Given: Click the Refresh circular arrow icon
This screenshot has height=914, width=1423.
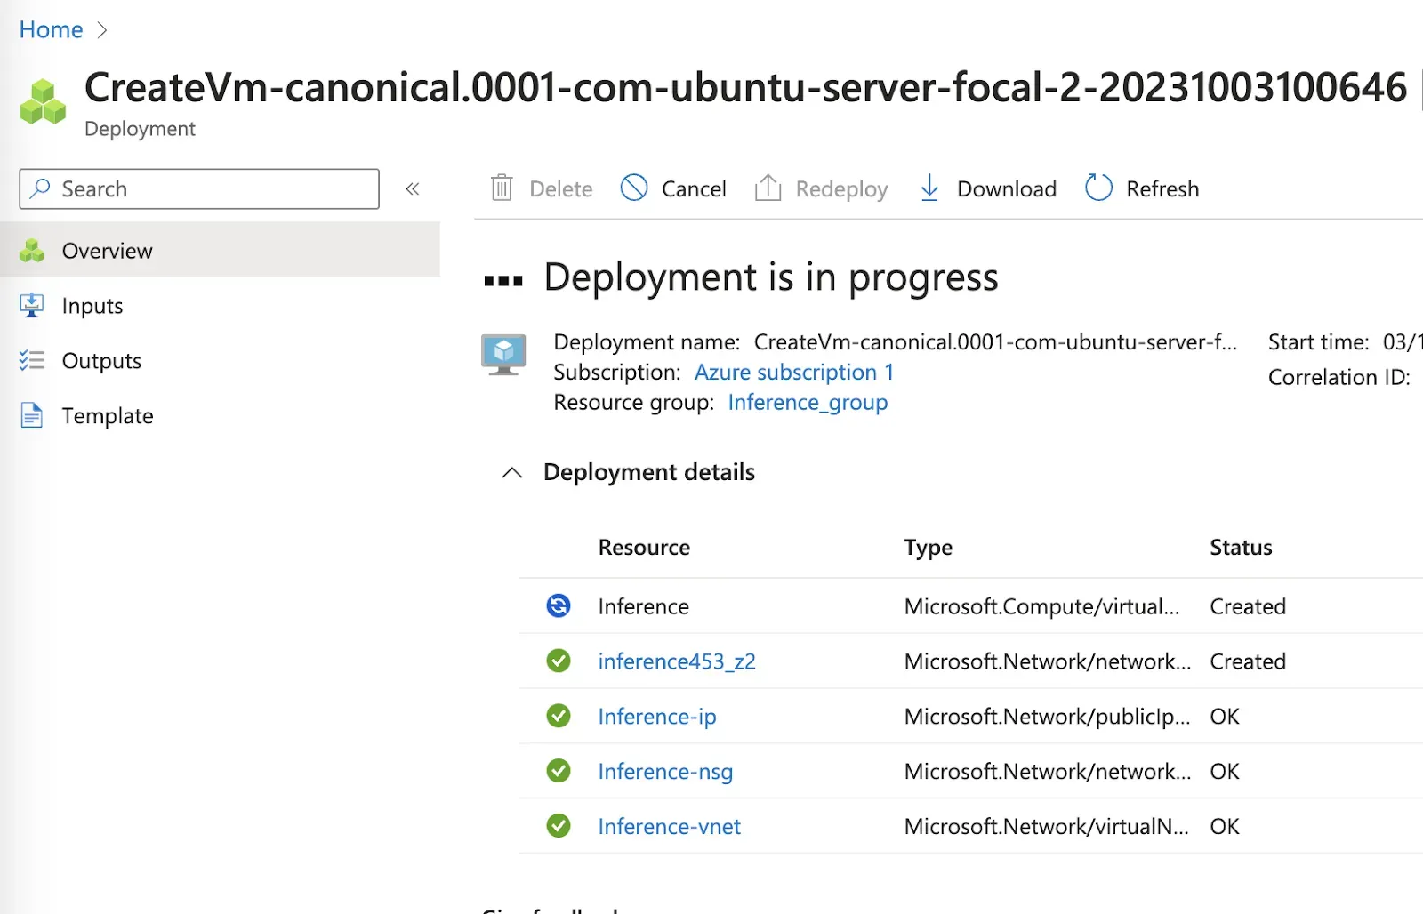Looking at the screenshot, I should click(x=1098, y=188).
